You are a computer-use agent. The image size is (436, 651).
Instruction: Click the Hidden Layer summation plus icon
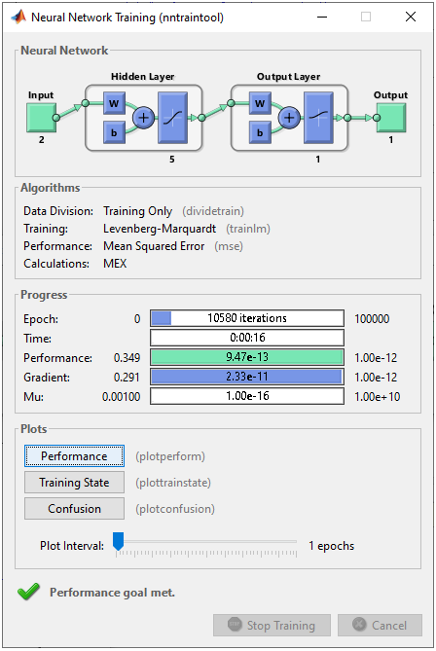point(143,118)
